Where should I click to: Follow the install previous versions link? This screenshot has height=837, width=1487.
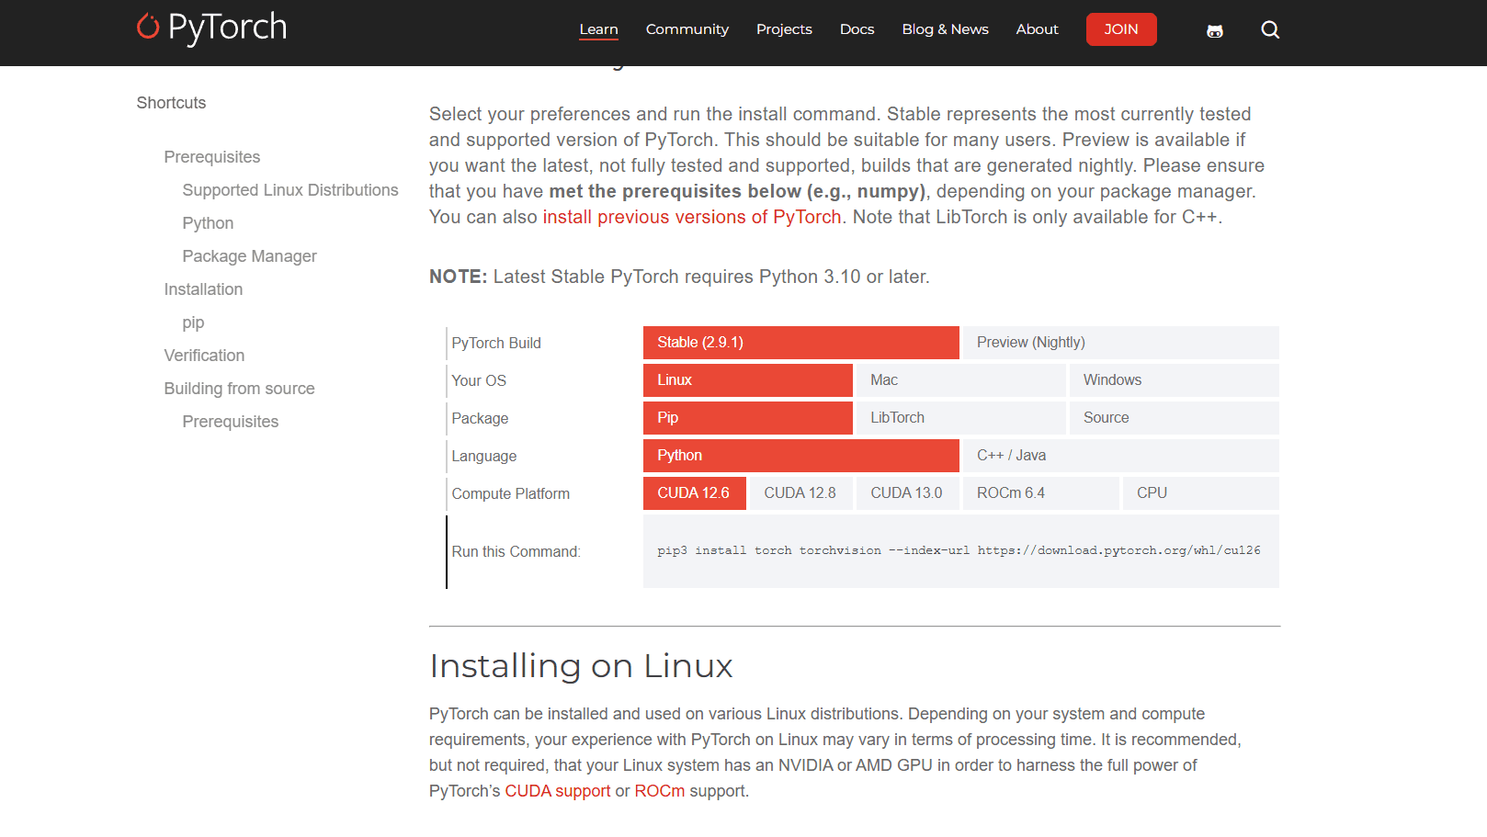coord(692,217)
